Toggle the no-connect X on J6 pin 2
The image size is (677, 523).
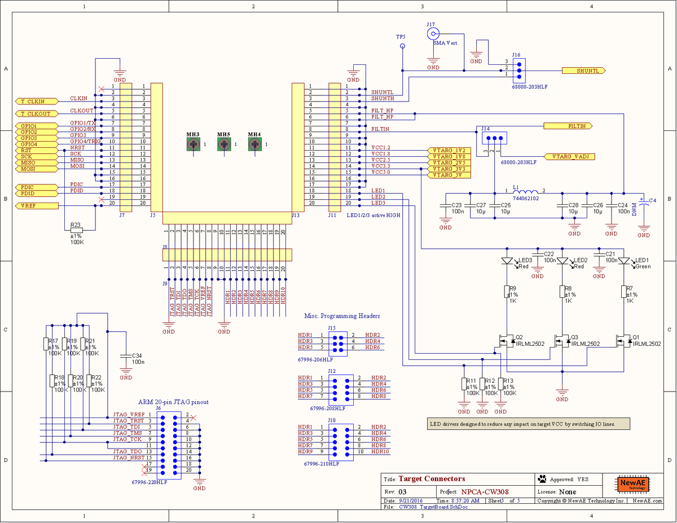coord(193,417)
